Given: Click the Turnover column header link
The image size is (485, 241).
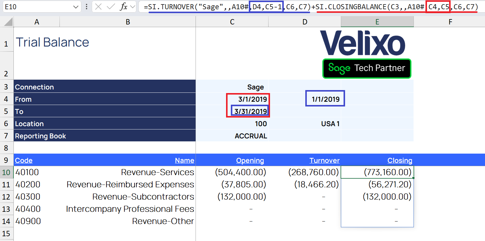Looking at the screenshot, I should [x=324, y=160].
